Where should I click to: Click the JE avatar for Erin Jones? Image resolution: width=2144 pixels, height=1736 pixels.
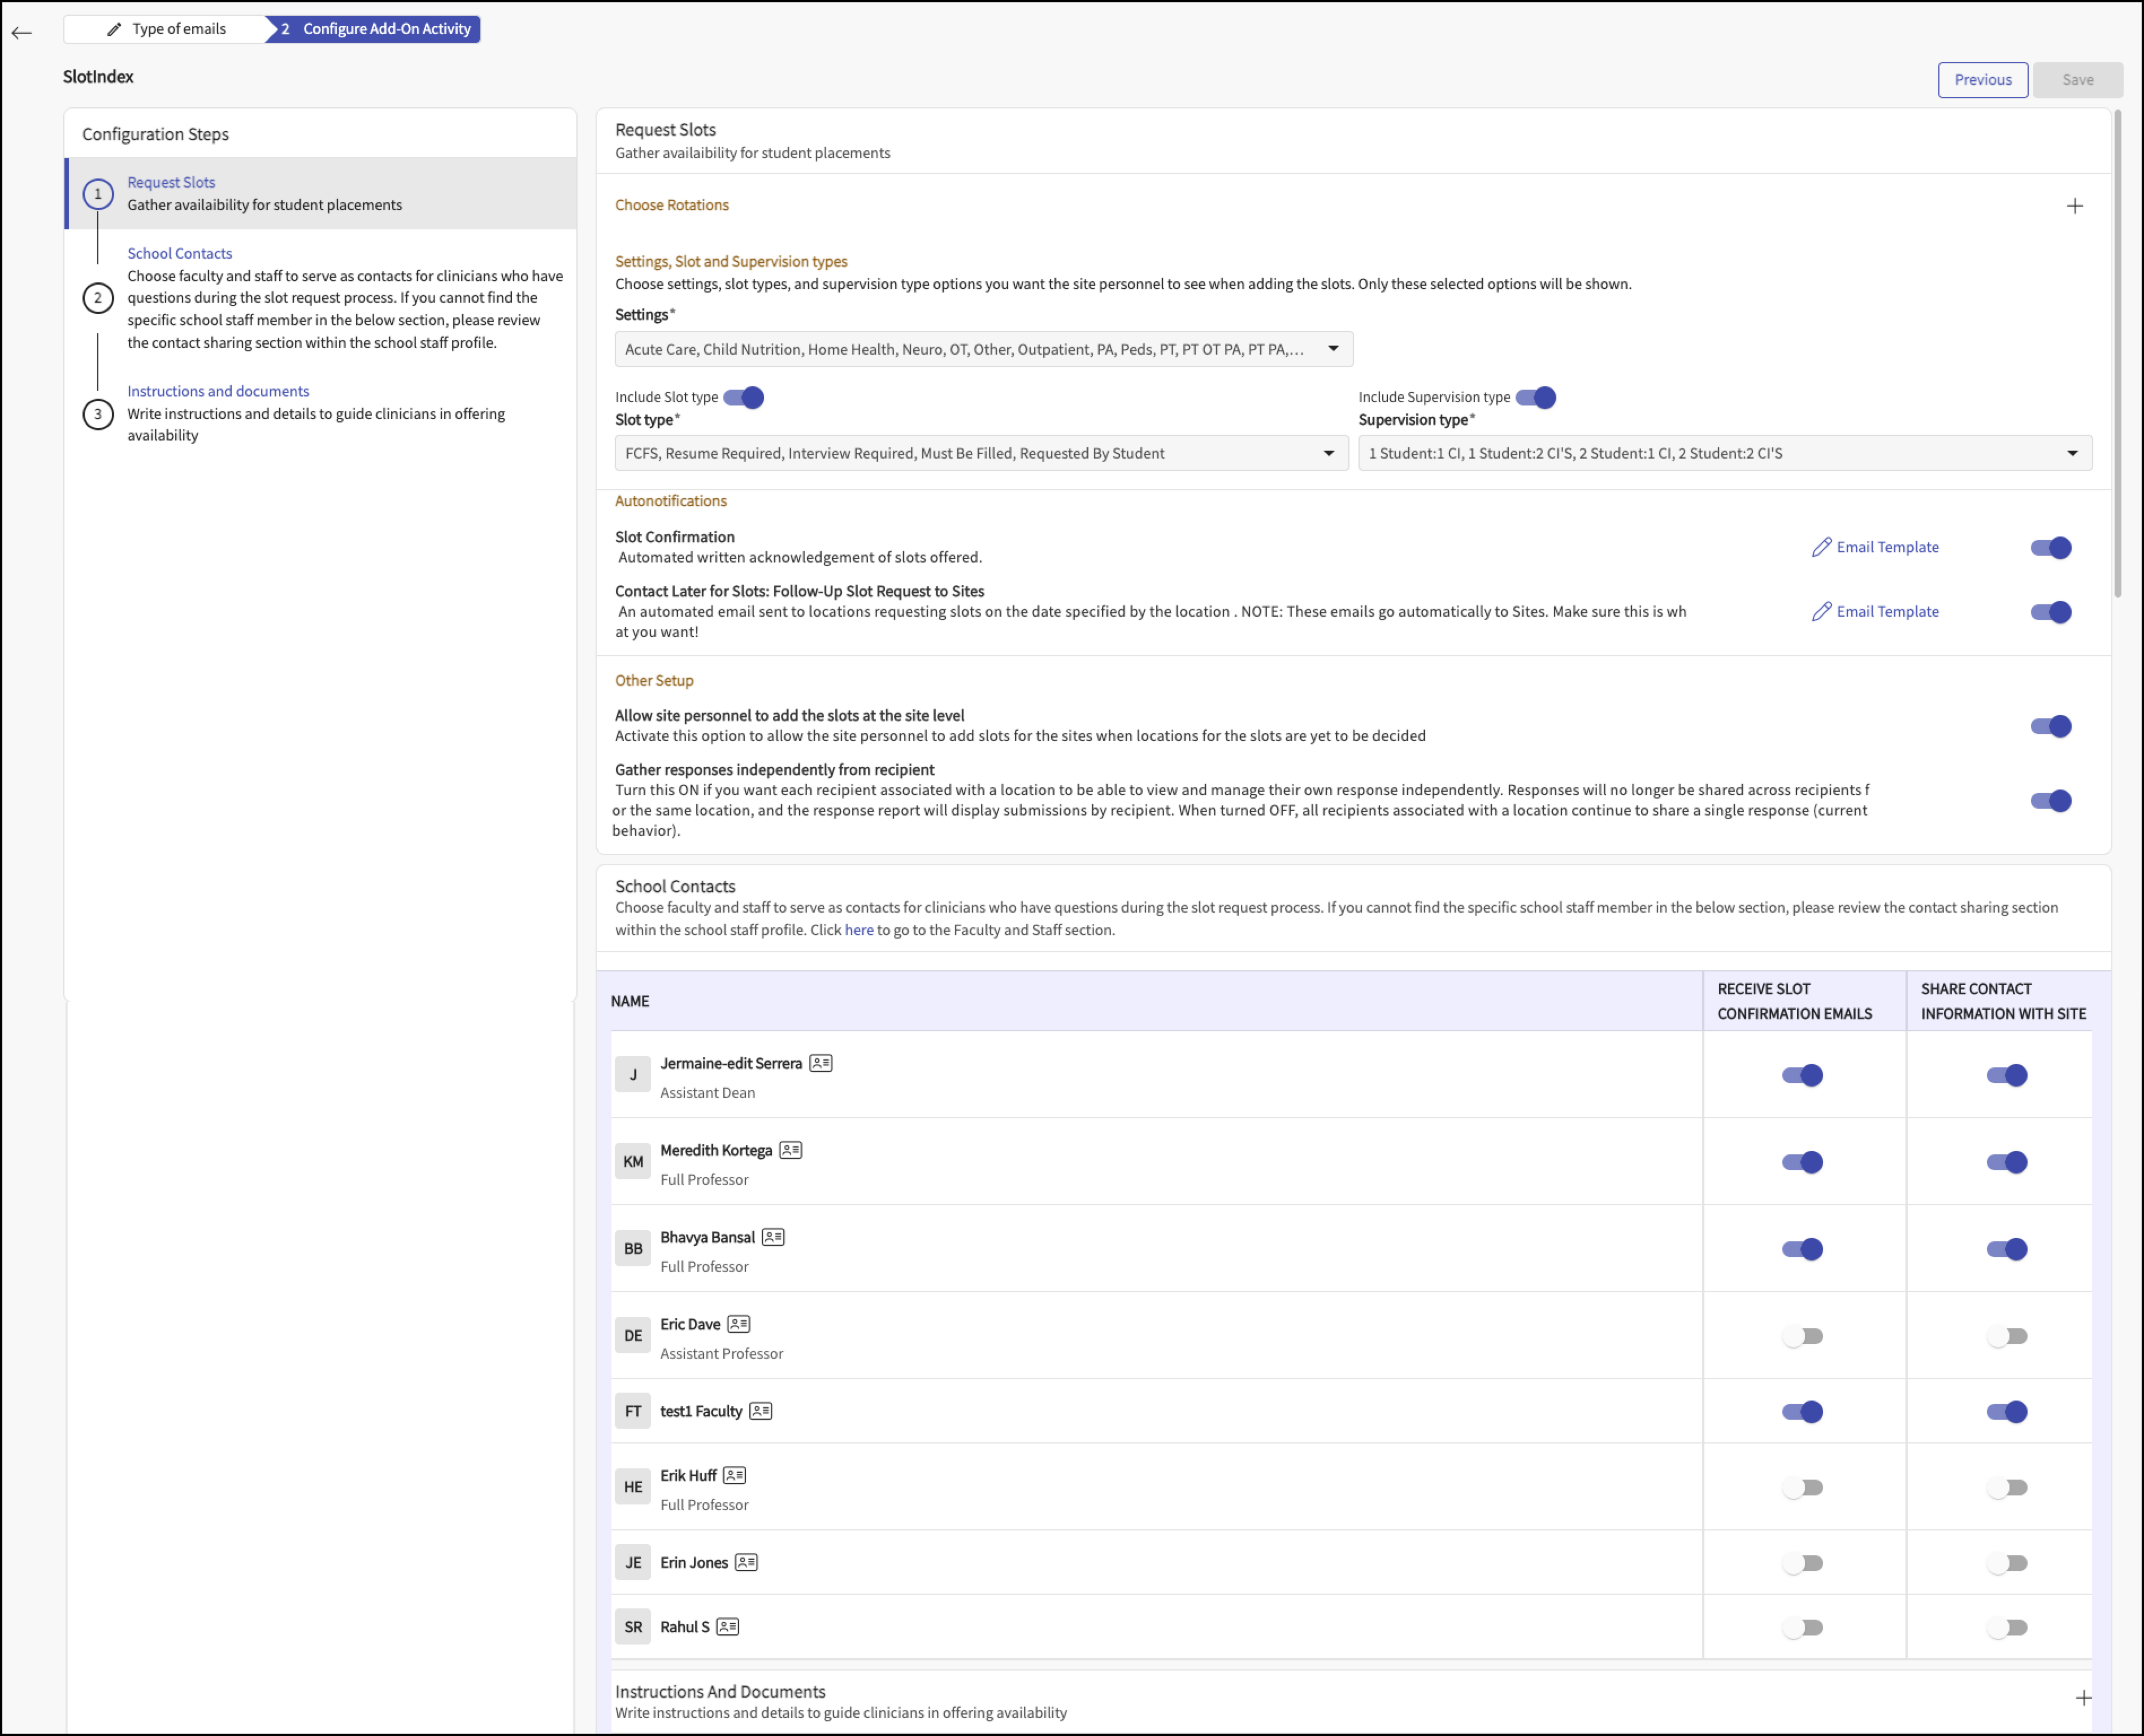[x=632, y=1563]
